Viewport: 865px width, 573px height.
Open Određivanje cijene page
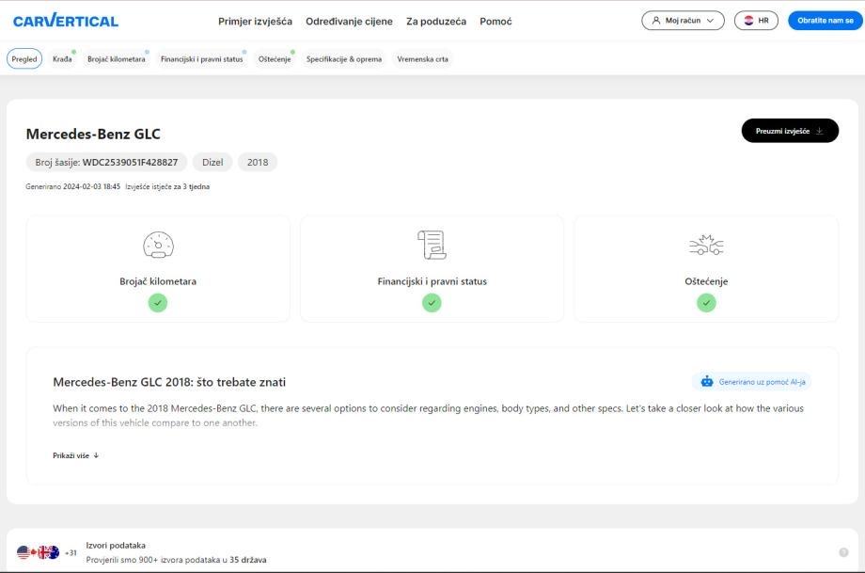click(x=349, y=22)
